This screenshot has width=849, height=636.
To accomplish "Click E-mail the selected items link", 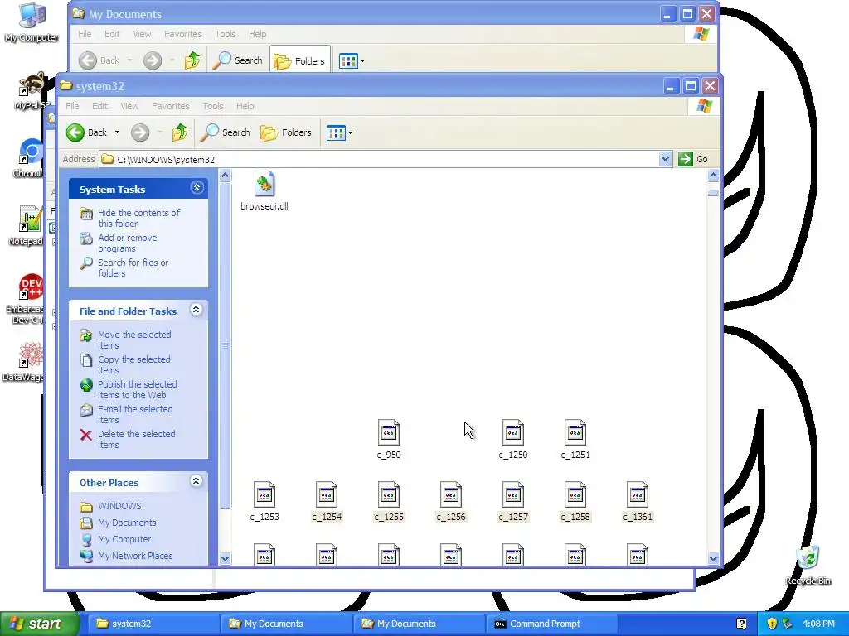I will tap(135, 414).
